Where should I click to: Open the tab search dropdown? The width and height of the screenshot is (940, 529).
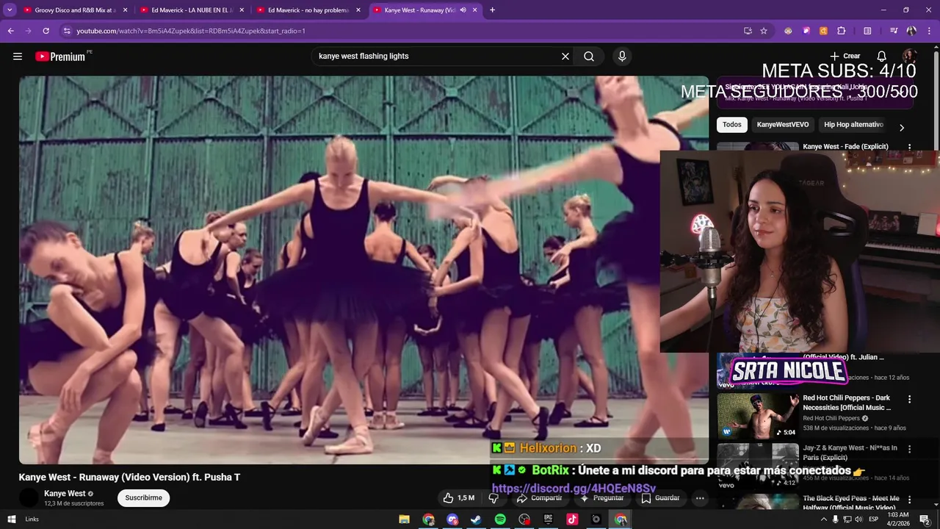click(x=10, y=10)
